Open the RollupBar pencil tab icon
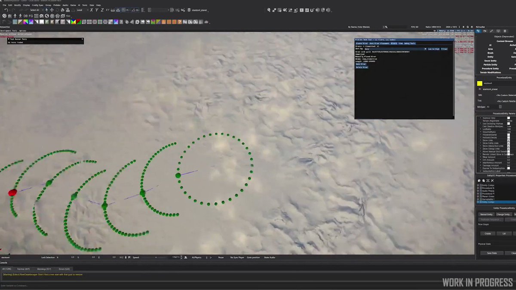This screenshot has width=516, height=290. (x=491, y=31)
